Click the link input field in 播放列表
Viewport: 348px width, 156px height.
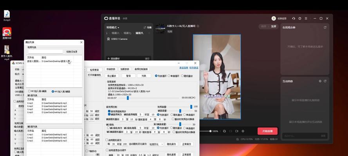coord(45,52)
